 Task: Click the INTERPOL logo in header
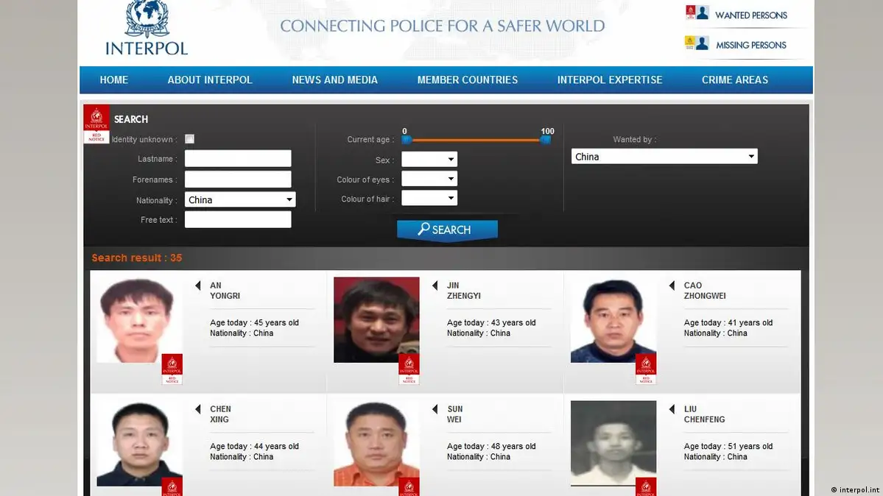pos(146,29)
